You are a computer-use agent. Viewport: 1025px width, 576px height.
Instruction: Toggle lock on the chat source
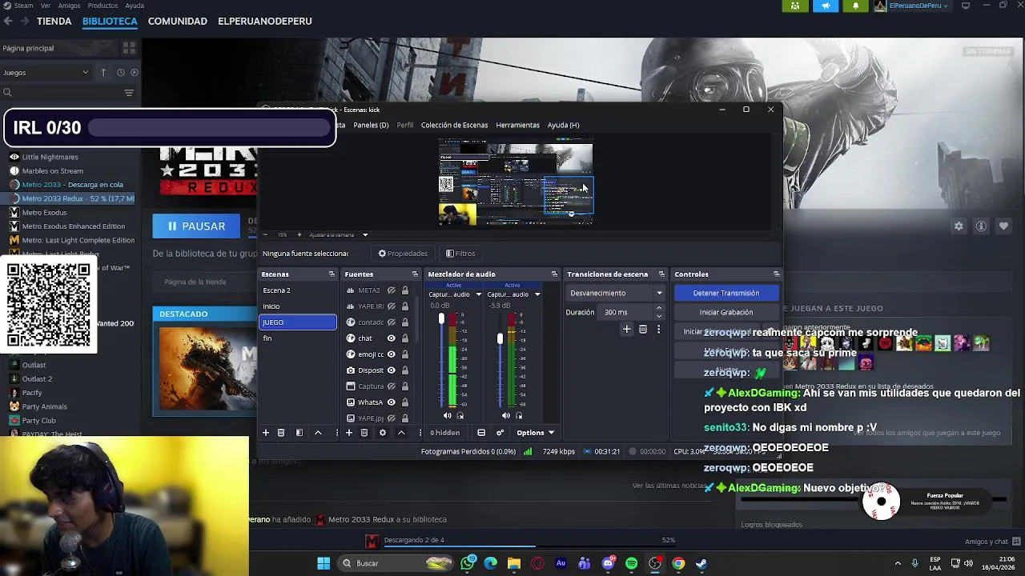(x=405, y=338)
